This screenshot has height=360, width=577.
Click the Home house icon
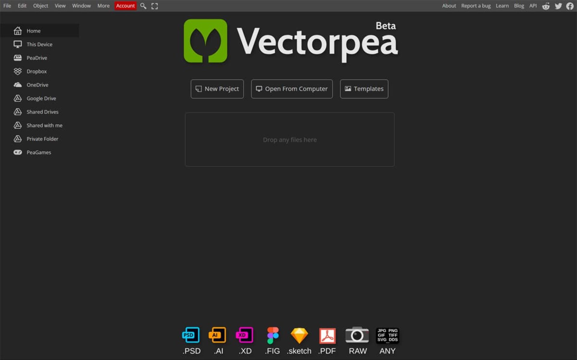(18, 31)
